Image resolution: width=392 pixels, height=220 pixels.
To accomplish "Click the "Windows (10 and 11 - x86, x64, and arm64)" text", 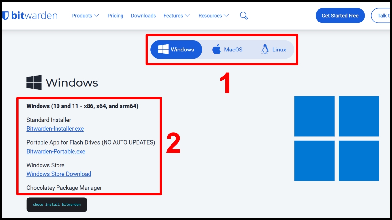I will 82,106.
